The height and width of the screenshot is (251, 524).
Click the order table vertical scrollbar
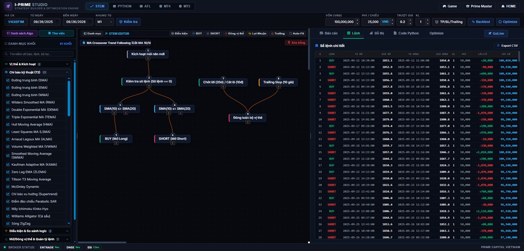pyautogui.click(x=519, y=56)
